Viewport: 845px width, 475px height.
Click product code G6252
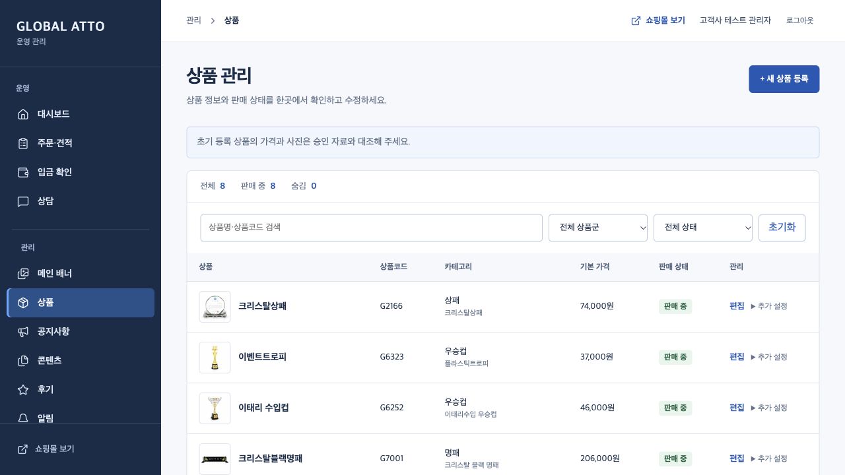(392, 408)
